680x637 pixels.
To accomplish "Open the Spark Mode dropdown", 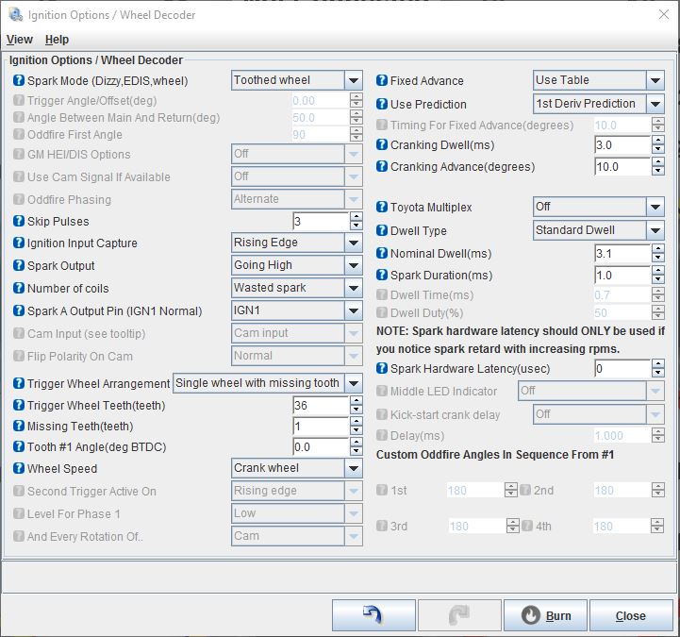I will click(x=297, y=80).
